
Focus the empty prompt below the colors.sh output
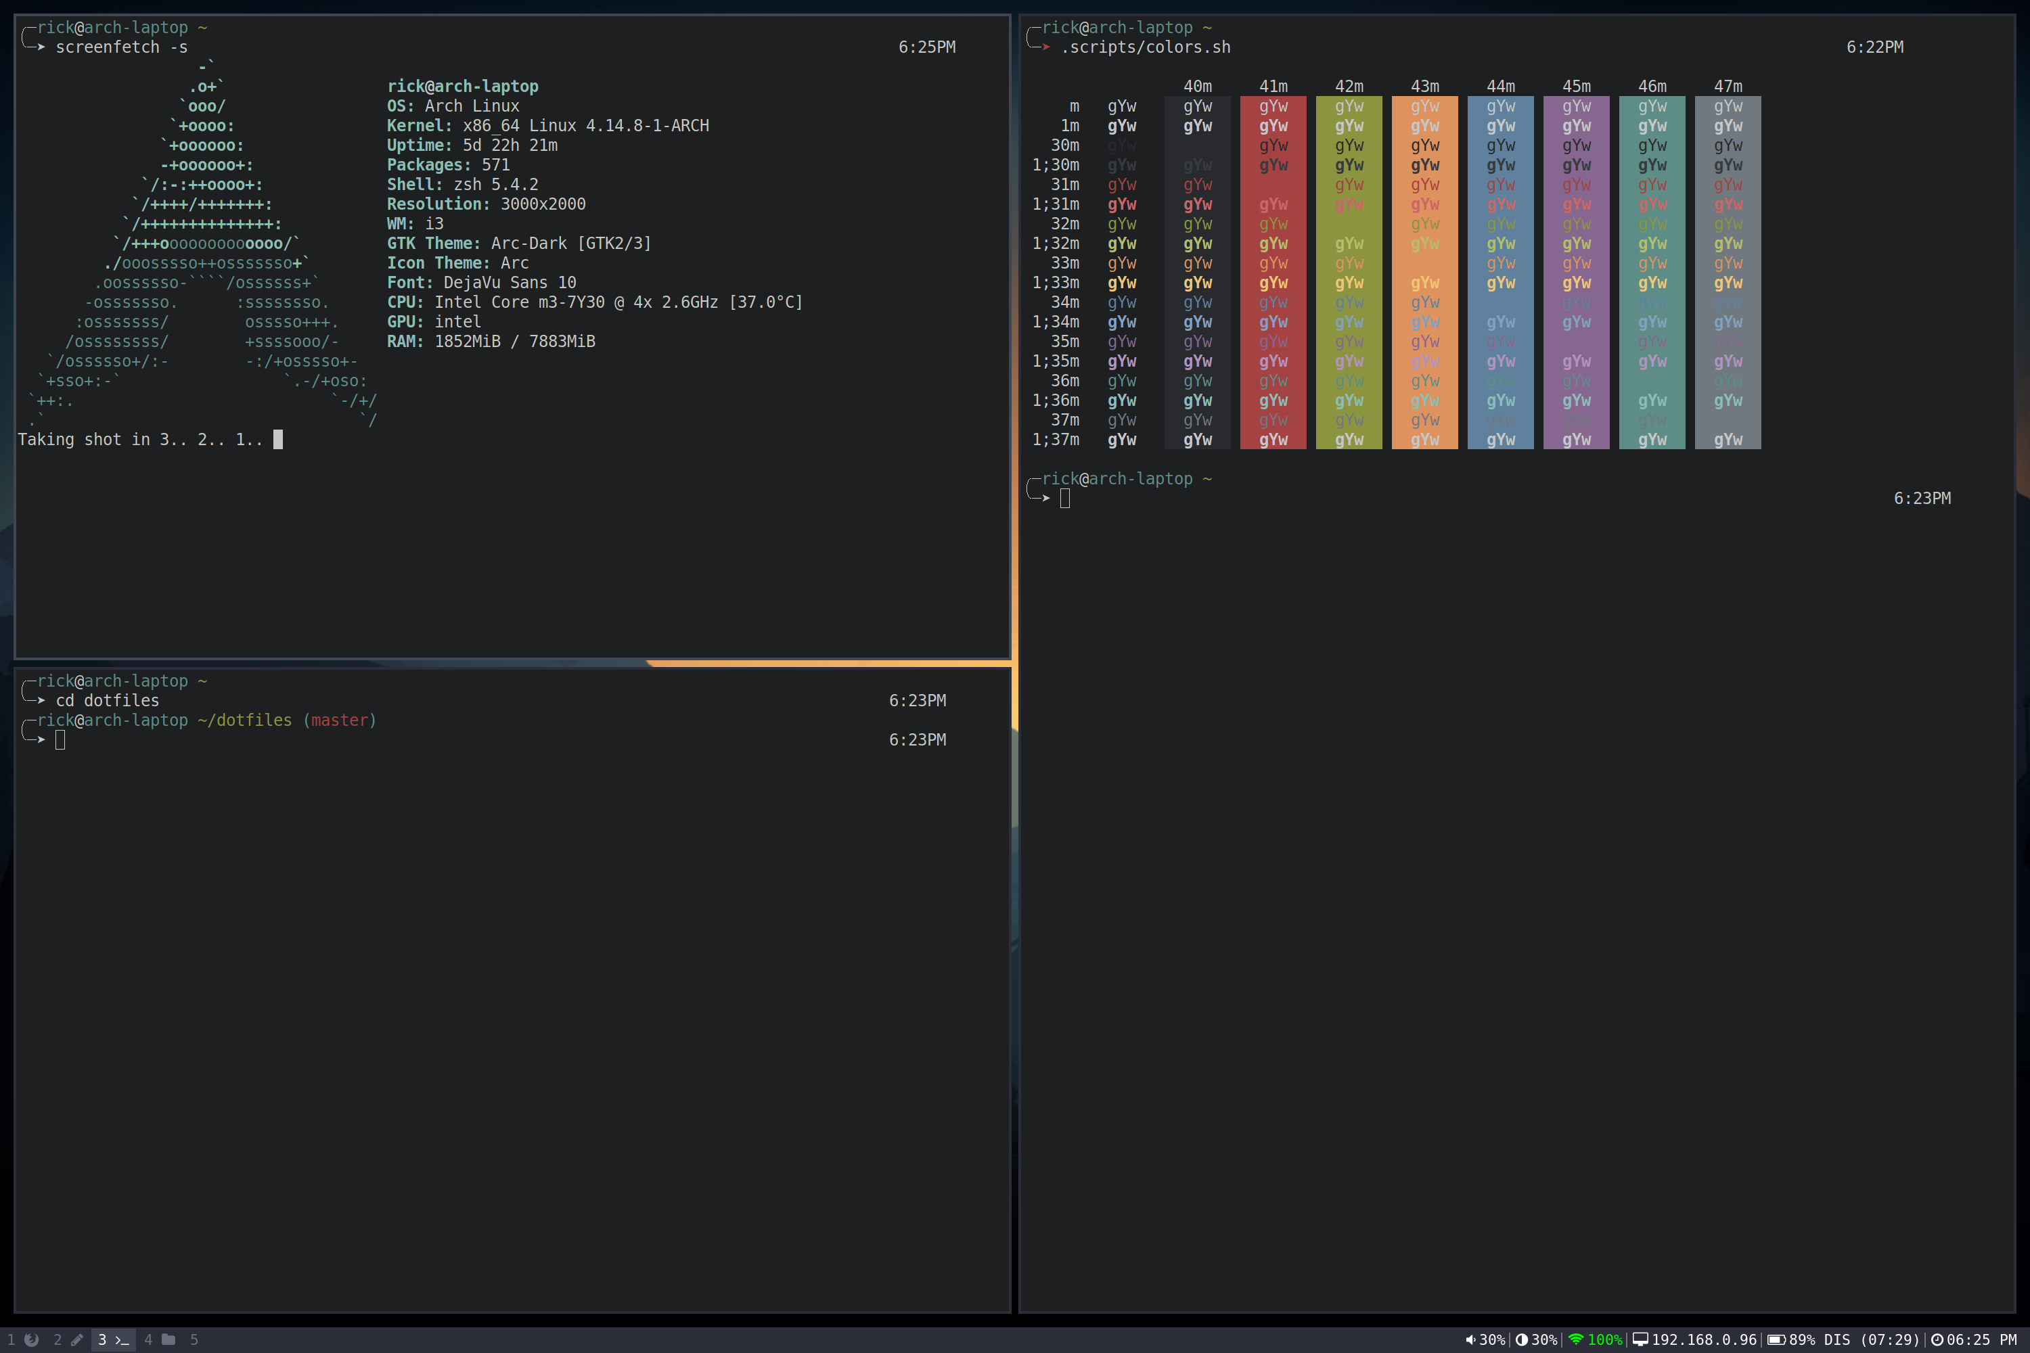[x=1065, y=498]
